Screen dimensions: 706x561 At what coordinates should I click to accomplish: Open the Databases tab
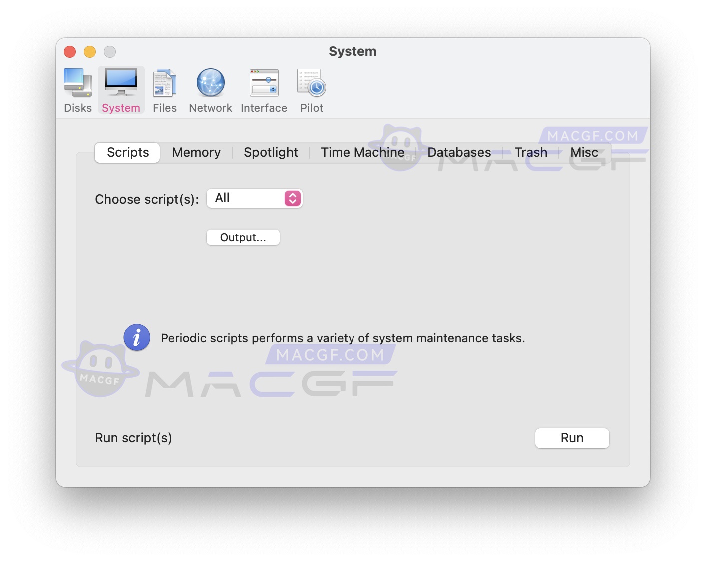pos(458,152)
